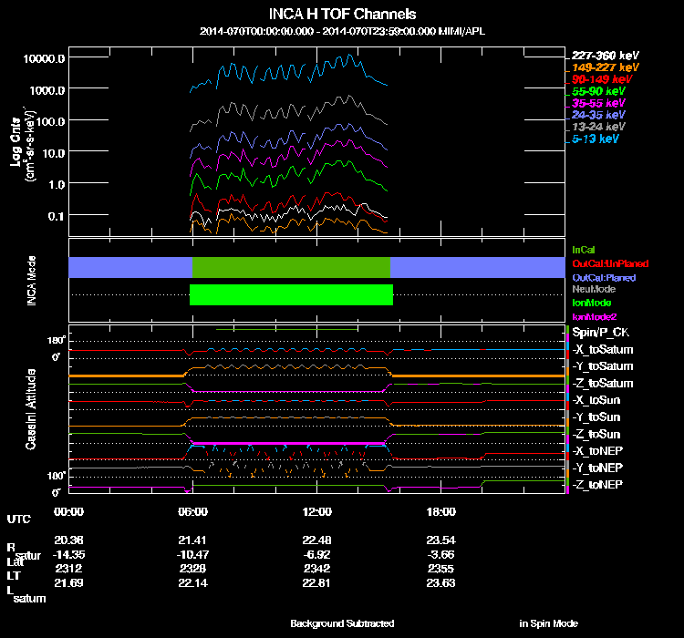Screen dimensions: 684x638
Task: Click the latitude value -3.66
Action: click(x=441, y=555)
